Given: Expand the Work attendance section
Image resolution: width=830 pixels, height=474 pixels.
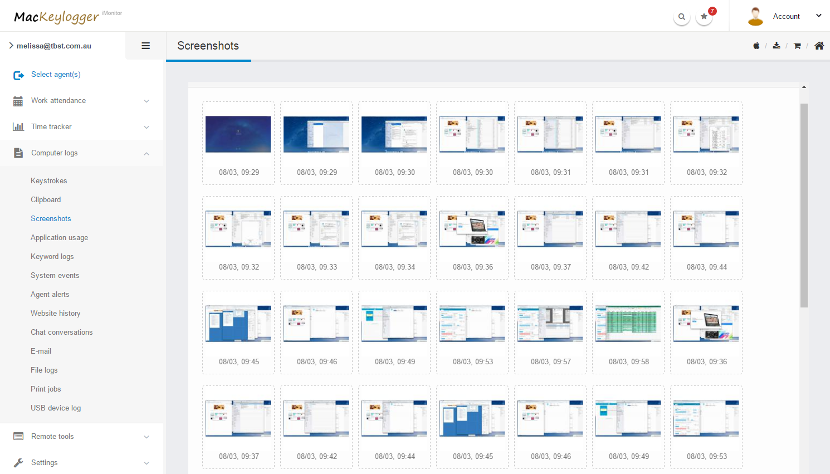Looking at the screenshot, I should pyautogui.click(x=82, y=101).
